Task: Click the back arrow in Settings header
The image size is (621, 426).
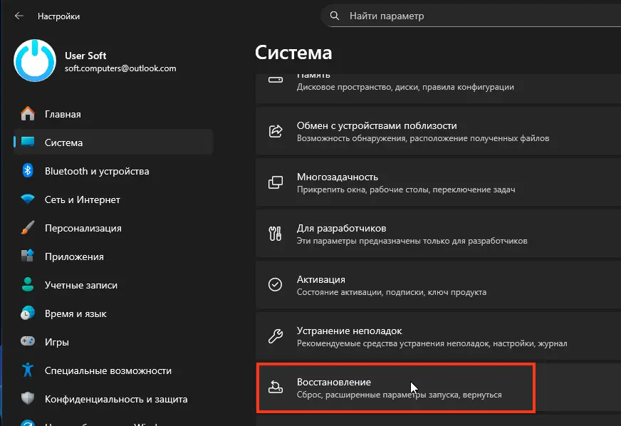Action: coord(19,16)
